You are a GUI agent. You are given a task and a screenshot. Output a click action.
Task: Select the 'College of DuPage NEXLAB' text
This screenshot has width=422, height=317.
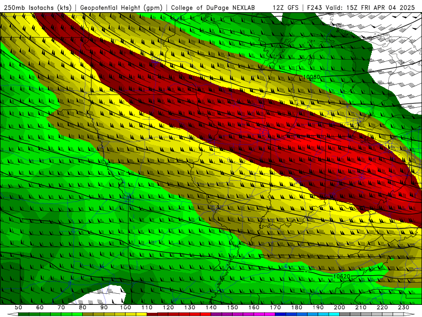tap(213, 7)
